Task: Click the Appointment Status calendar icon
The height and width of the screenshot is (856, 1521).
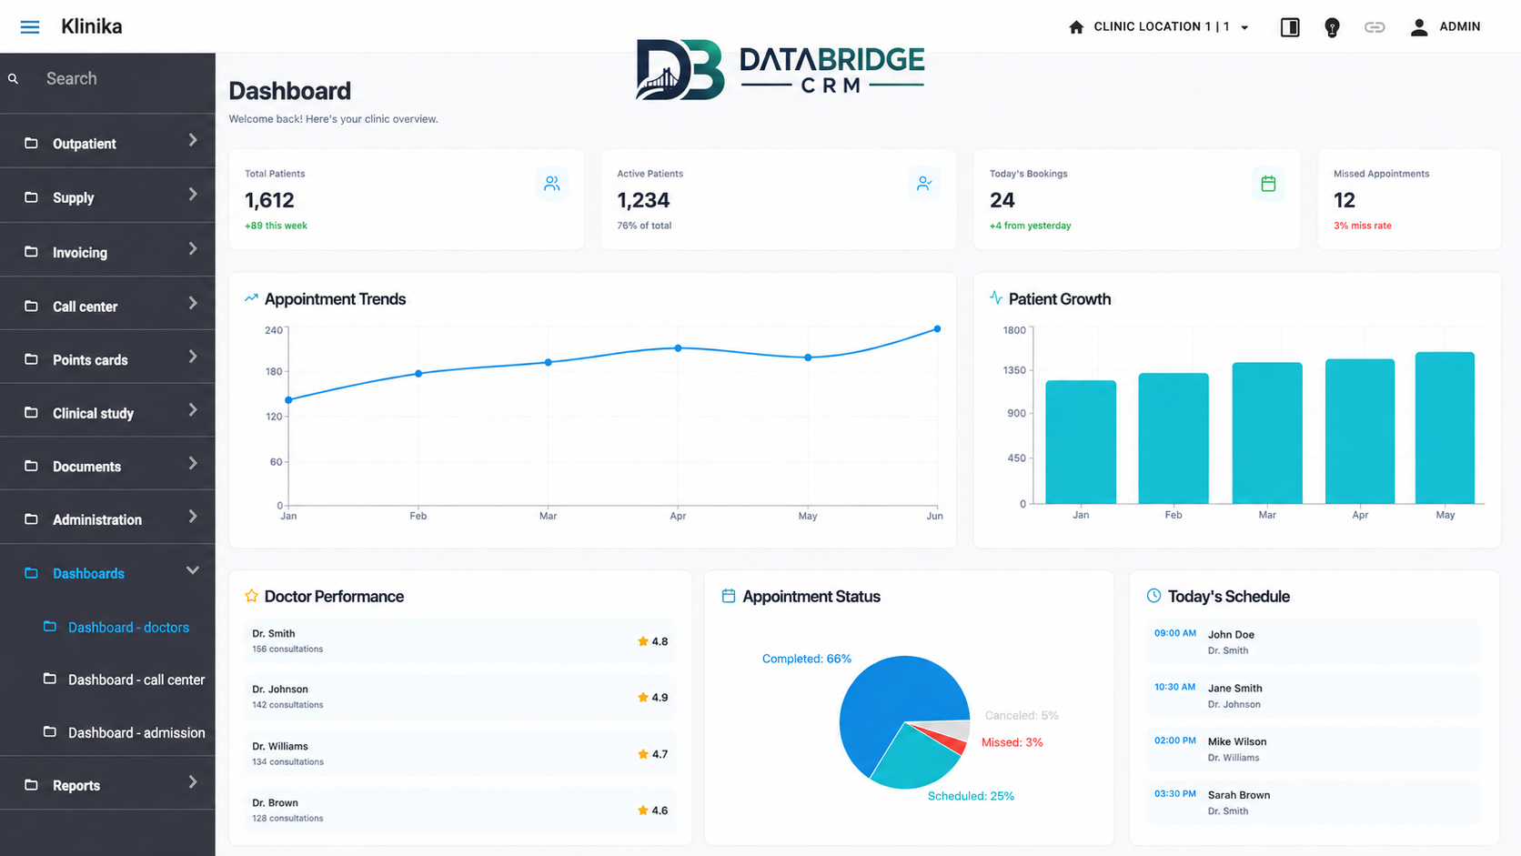Action: 729,596
